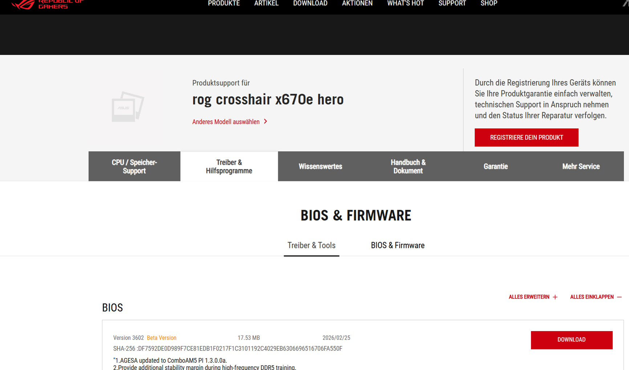Select the CPU / Speicher-Support tab

point(134,166)
